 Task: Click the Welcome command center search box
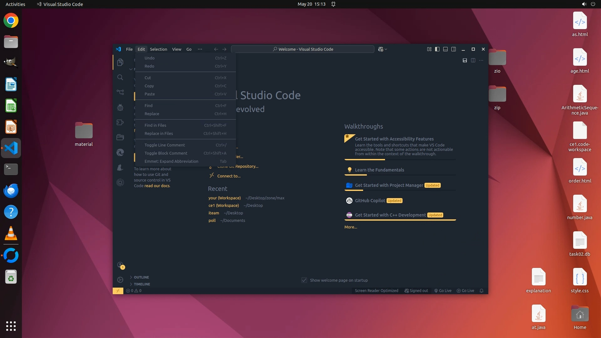(302, 49)
